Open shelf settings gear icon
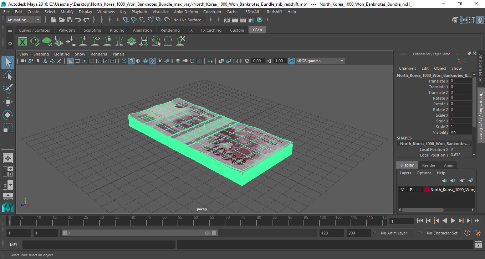The height and width of the screenshot is (259, 485). (10, 43)
